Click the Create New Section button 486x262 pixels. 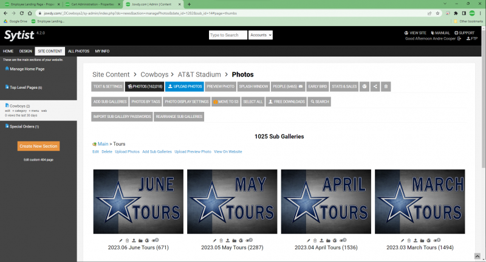point(38,146)
